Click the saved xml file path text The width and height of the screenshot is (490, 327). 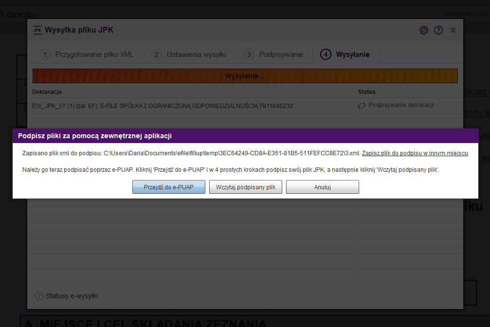click(x=232, y=153)
